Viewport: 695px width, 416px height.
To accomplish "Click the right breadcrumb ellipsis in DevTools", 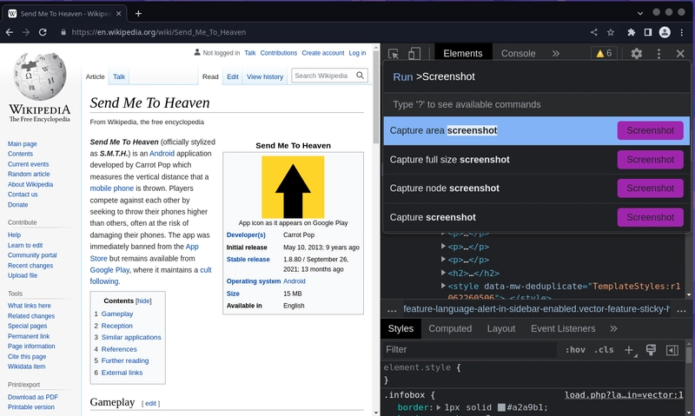I will click(x=682, y=310).
